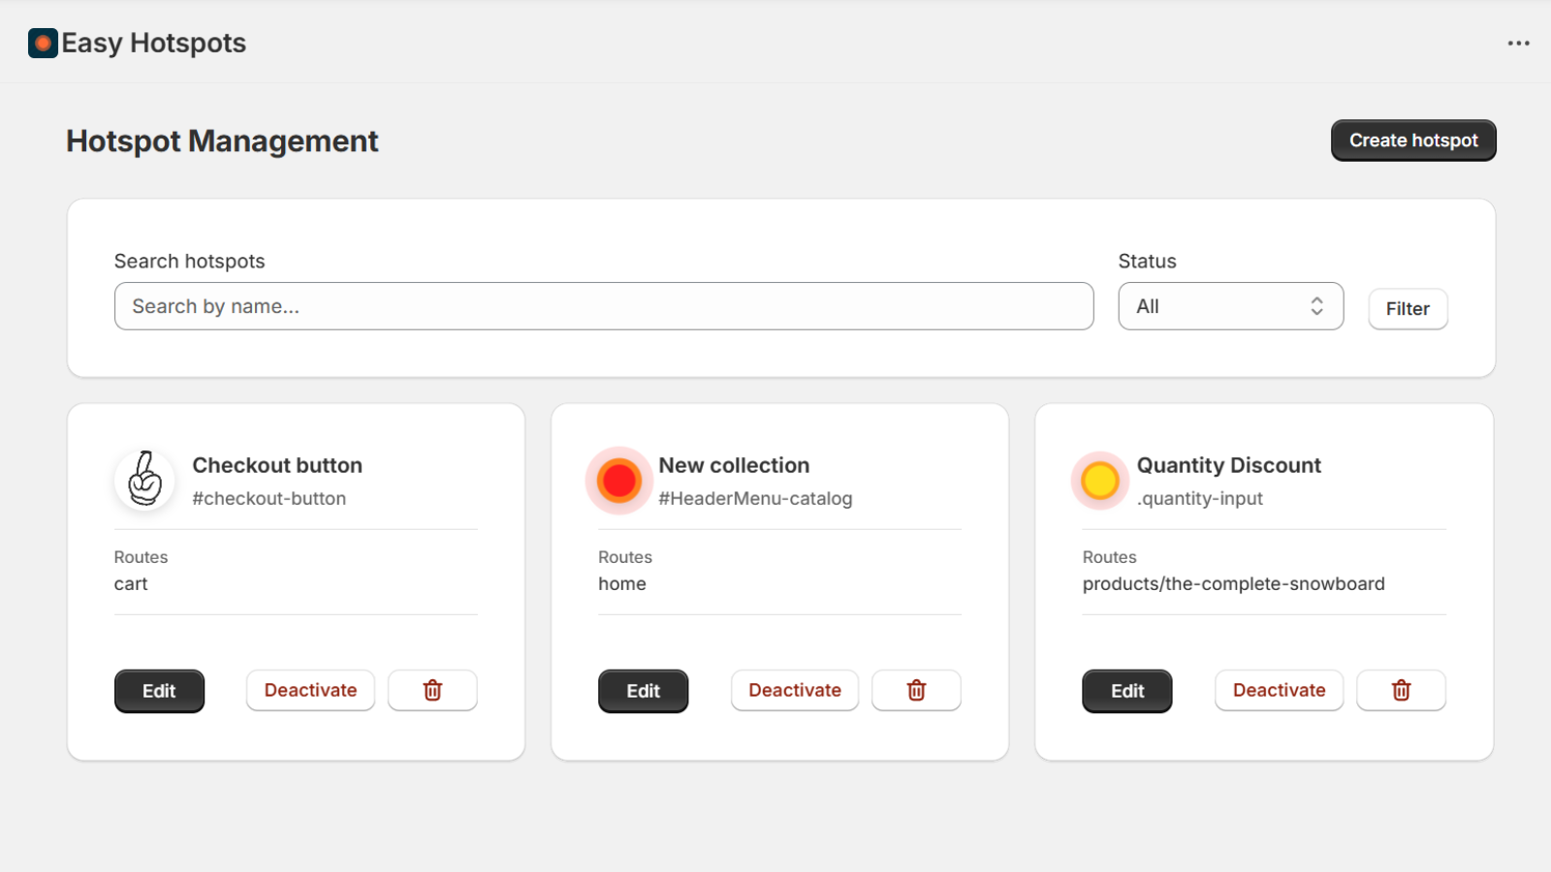This screenshot has width=1551, height=872.
Task: Open the three-dots more options menu
Action: [1518, 44]
